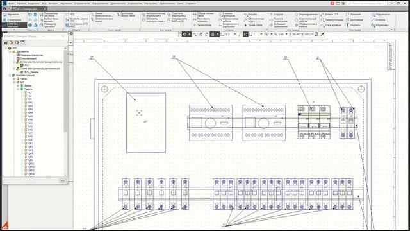Select the Разъём tool

coord(250,14)
